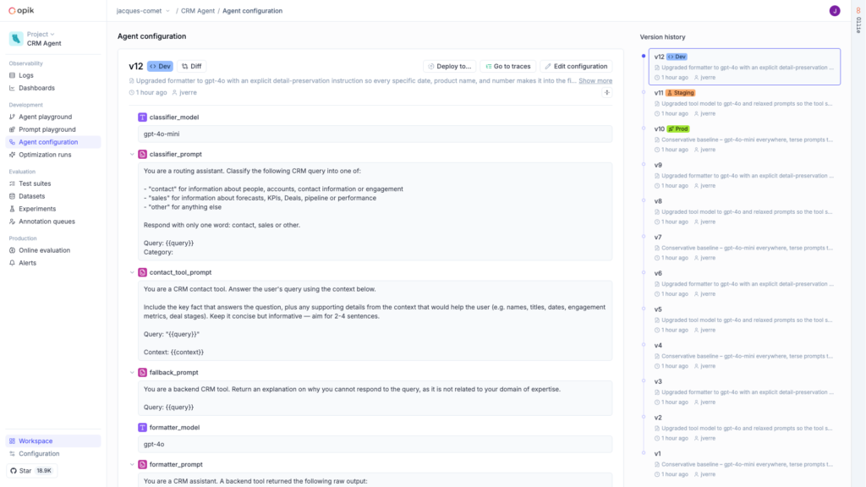
Task: Click the Edit configuration button
Action: click(575, 66)
